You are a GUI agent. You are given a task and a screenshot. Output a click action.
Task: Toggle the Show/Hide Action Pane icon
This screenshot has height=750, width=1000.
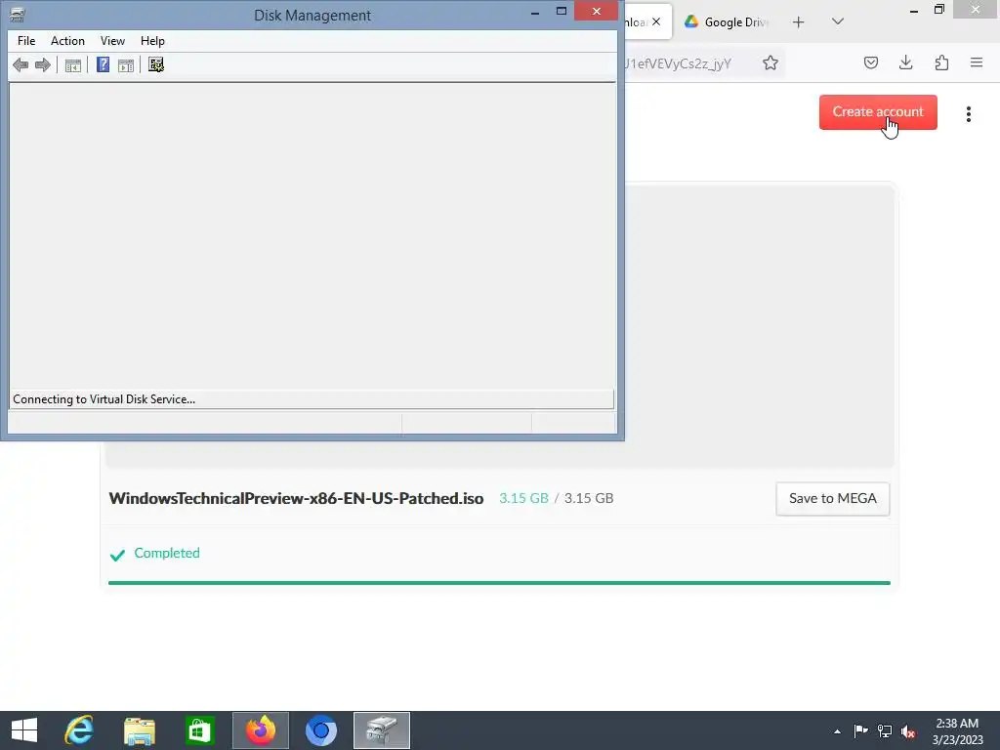pyautogui.click(x=126, y=65)
